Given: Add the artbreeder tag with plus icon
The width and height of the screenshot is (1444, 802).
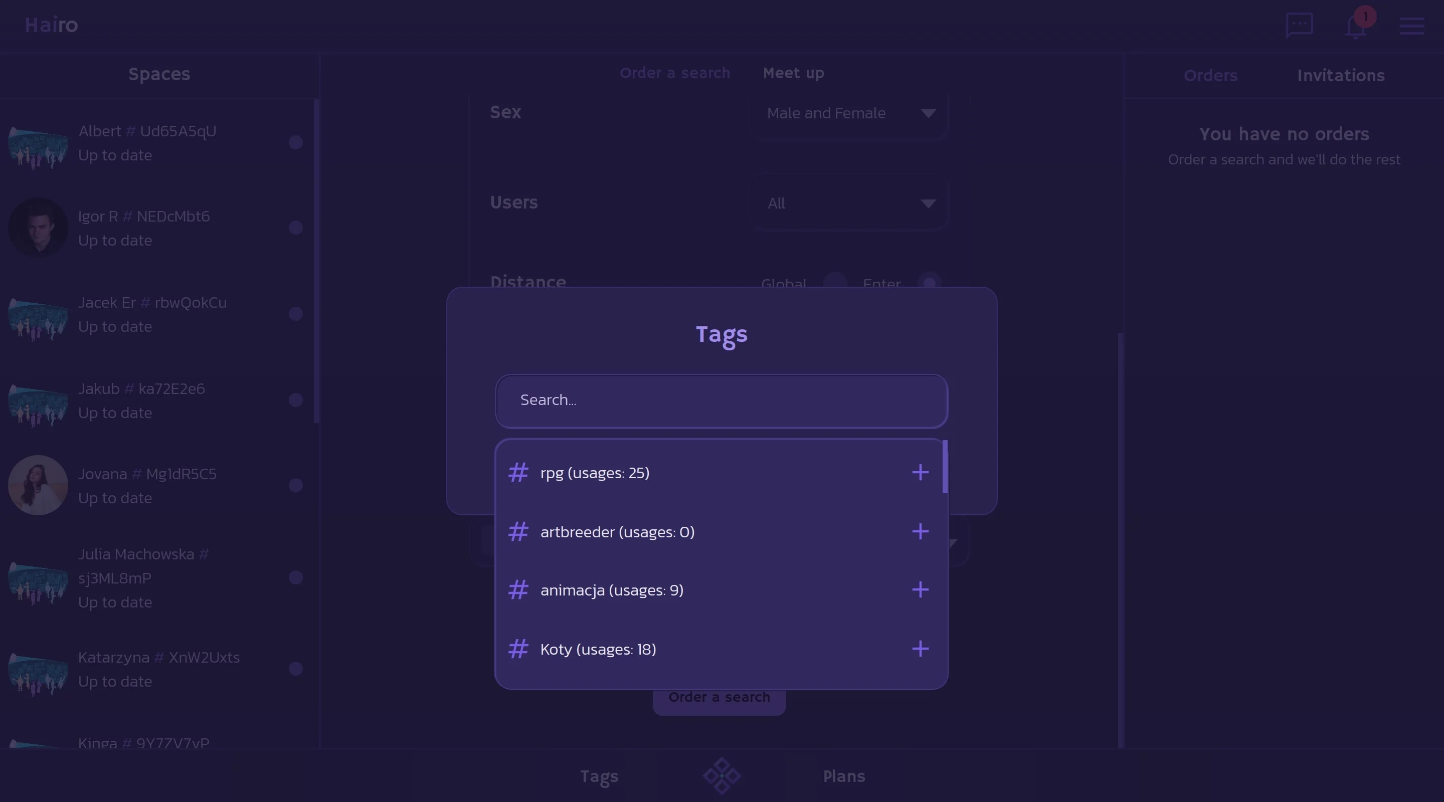Looking at the screenshot, I should (920, 531).
